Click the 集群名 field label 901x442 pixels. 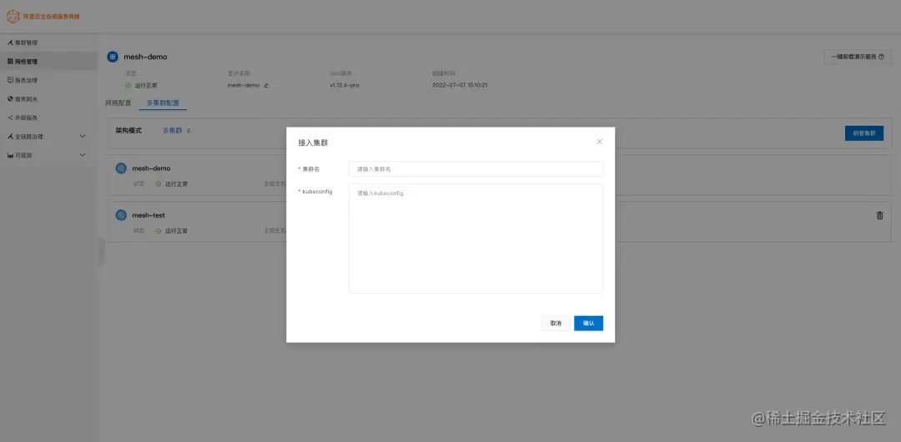[311, 169]
